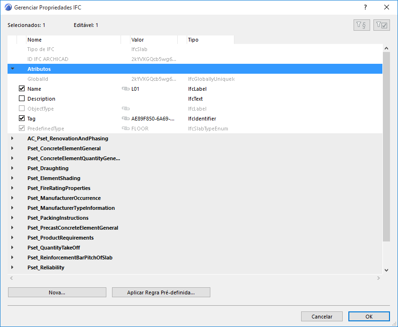The width and height of the screenshot is (398, 327).
Task: Select the Tipo de IFC row
Action: coord(195,49)
